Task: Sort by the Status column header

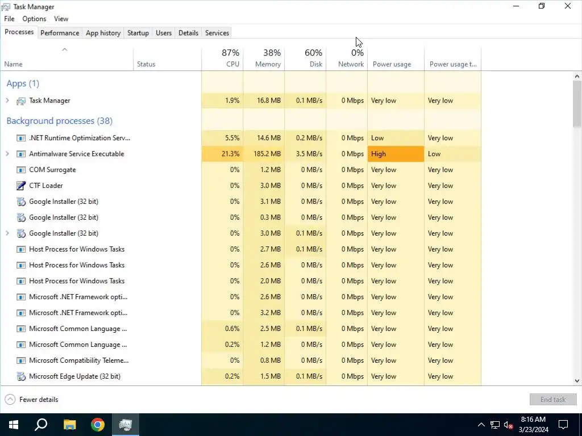Action: [x=168, y=59]
